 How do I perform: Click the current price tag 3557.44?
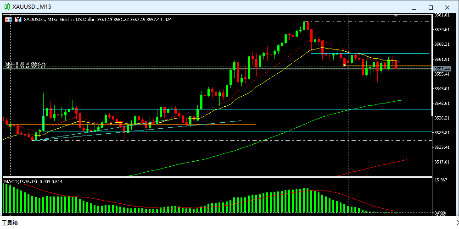tap(442, 69)
